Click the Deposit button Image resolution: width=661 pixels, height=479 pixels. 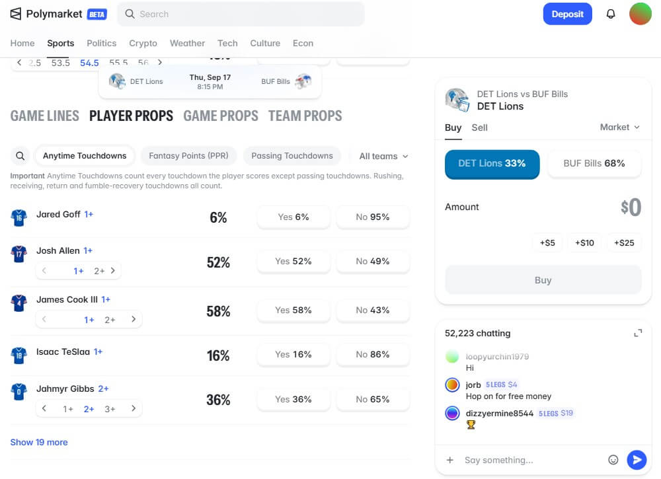[x=567, y=14]
